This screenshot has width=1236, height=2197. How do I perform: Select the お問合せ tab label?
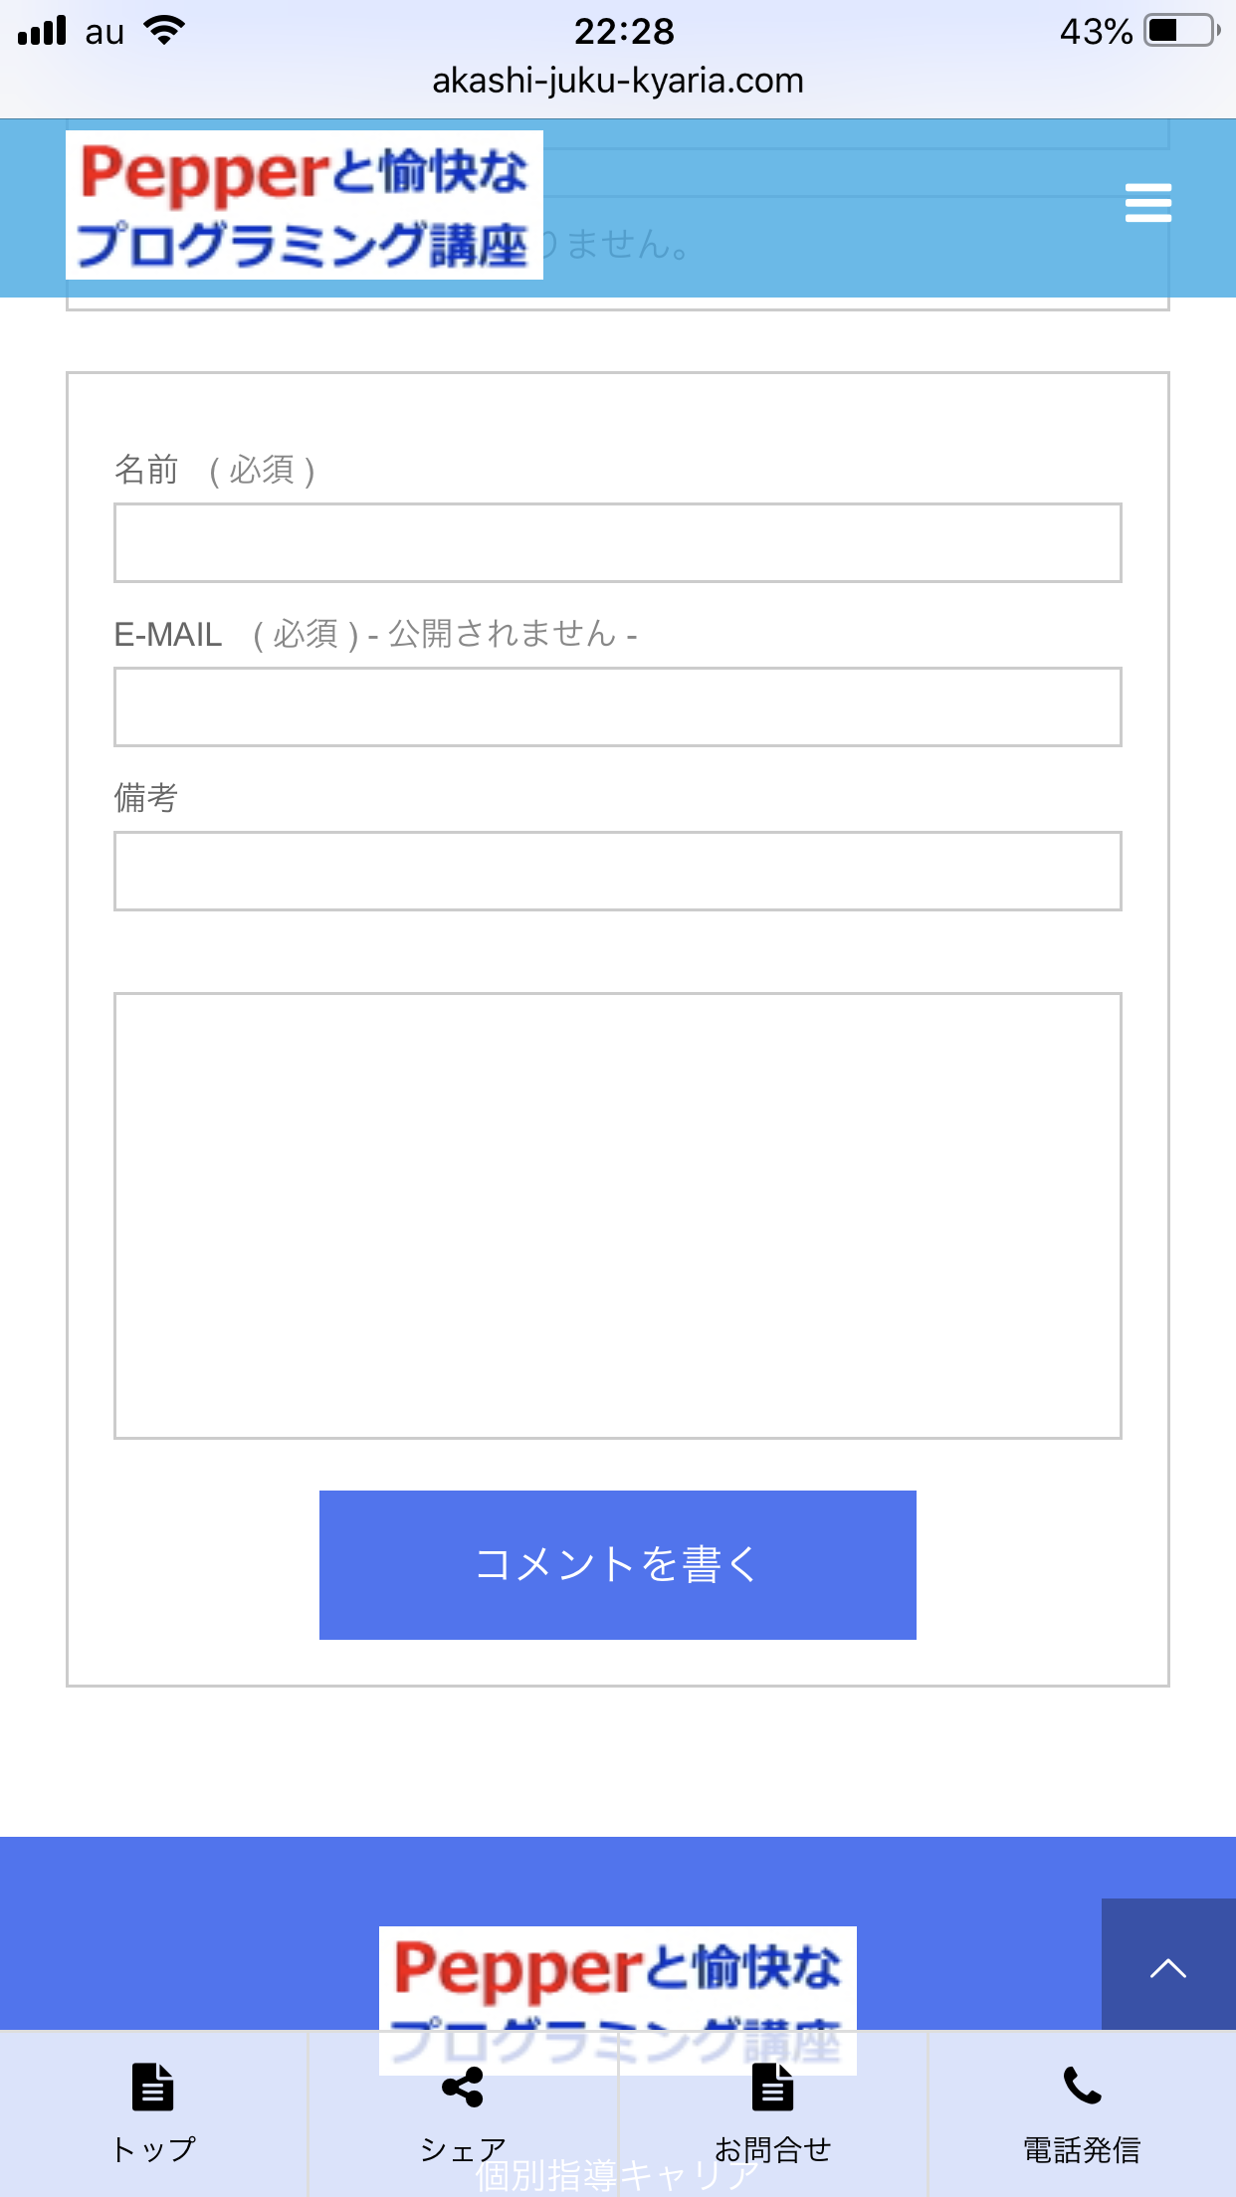(x=773, y=2150)
